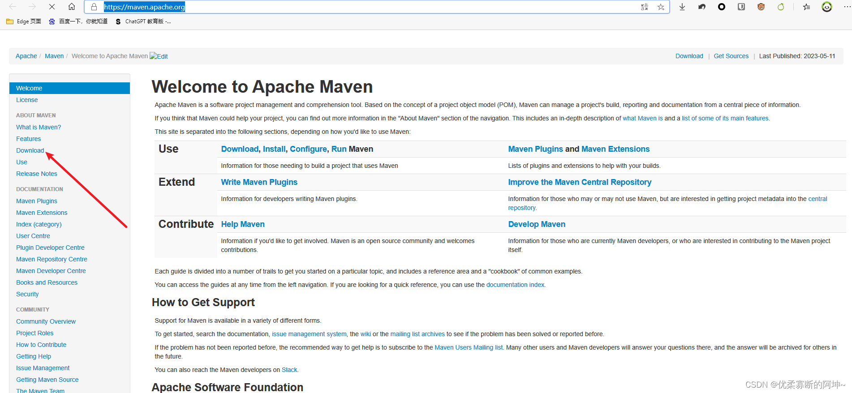The image size is (852, 393).
Task: Open Security sidebar link
Action: (x=27, y=294)
